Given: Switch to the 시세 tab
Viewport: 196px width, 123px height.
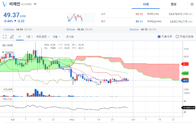Looking at the screenshot, I should tap(146, 4).
